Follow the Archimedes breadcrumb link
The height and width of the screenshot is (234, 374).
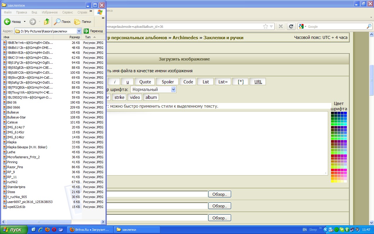pyautogui.click(x=185, y=38)
